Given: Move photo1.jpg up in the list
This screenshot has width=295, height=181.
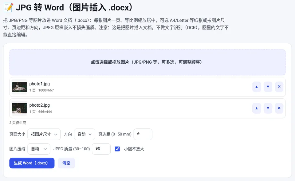Looking at the screenshot, I should pos(256,87).
